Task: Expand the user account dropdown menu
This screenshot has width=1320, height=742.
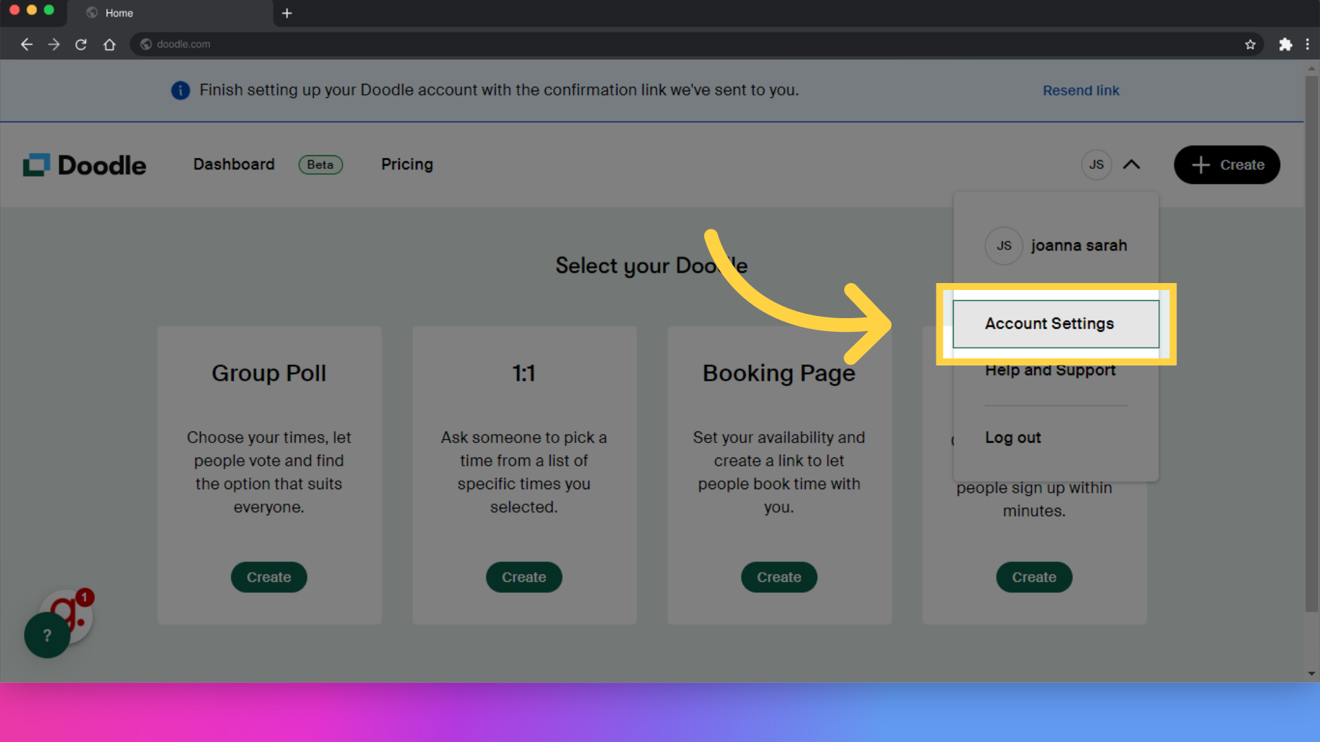Action: click(1110, 164)
